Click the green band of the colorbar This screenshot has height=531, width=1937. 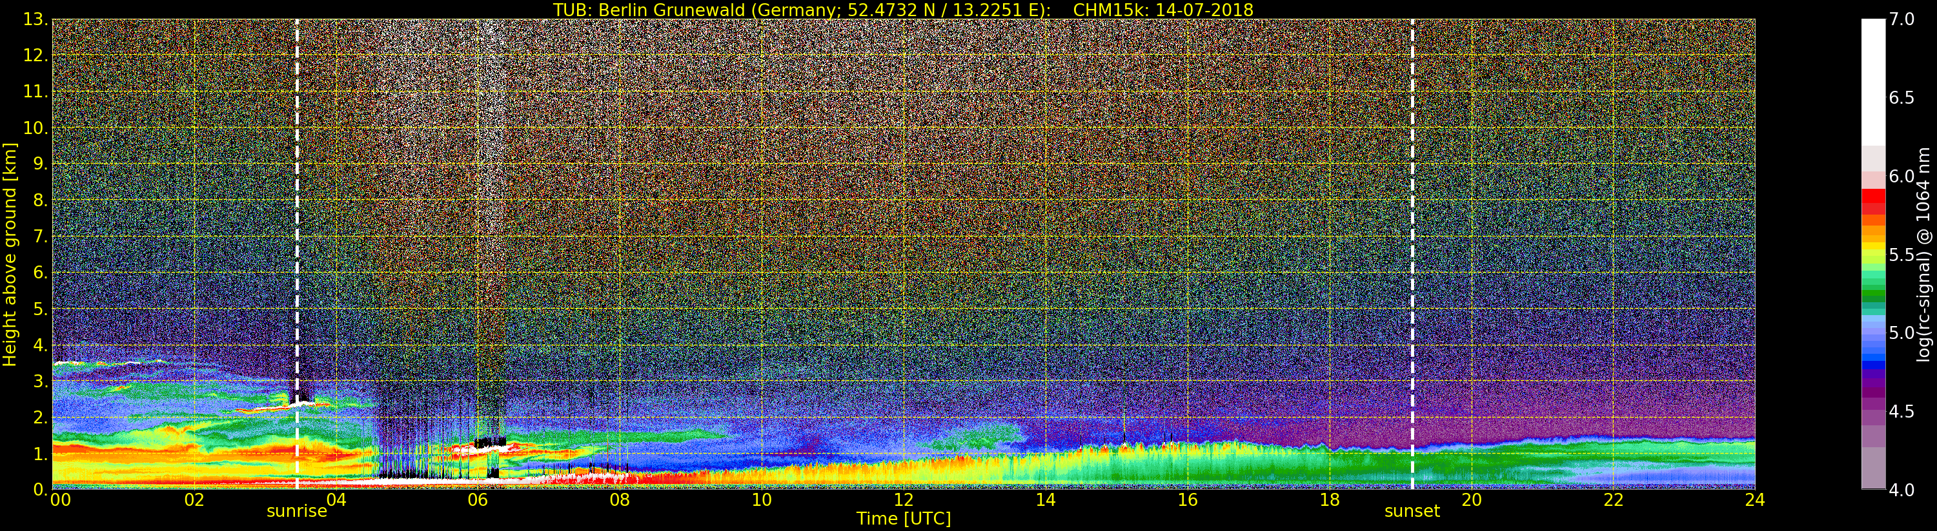click(x=1873, y=293)
